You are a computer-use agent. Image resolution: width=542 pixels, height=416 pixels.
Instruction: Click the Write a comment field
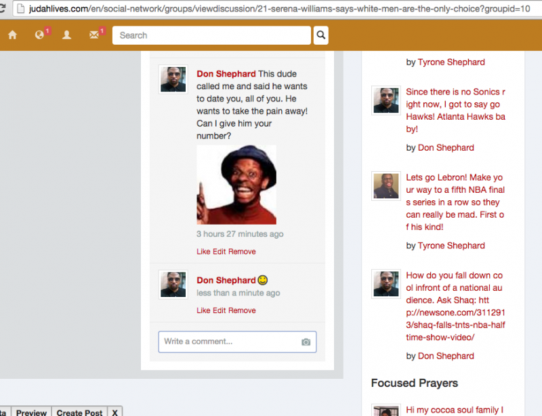click(237, 342)
